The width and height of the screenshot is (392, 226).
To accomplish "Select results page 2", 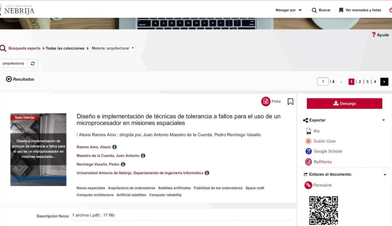I will point(360,82).
